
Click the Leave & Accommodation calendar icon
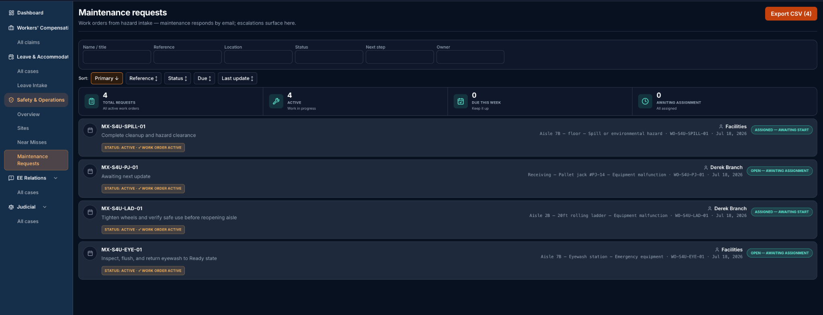(11, 57)
